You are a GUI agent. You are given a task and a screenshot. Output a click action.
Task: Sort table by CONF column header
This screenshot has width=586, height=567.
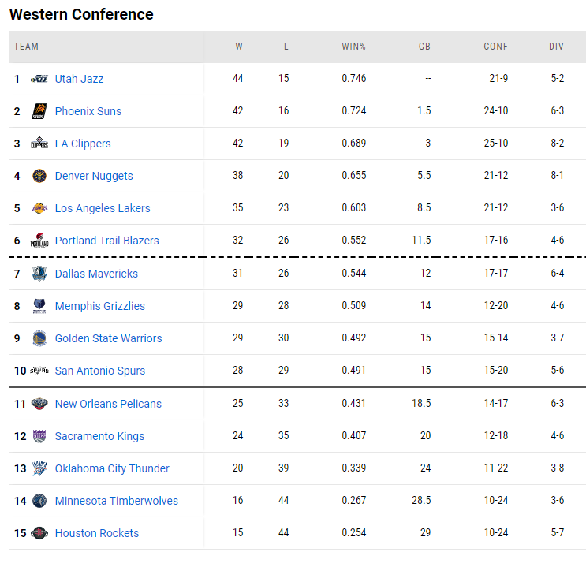pyautogui.click(x=495, y=47)
